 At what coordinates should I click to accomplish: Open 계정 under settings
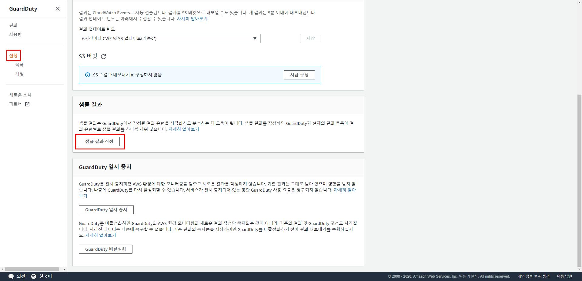tap(19, 74)
